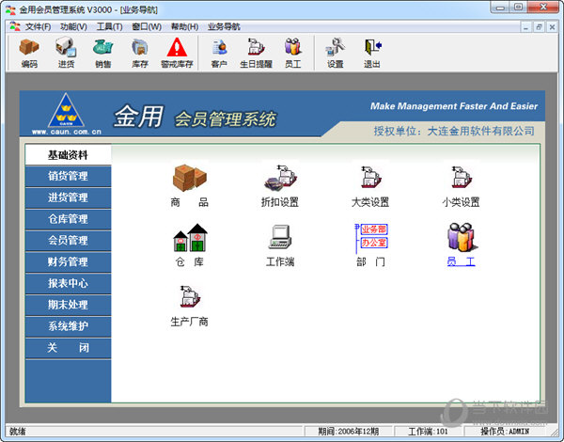Open 折扣设置 icon
This screenshot has width=564, height=442.
(x=280, y=178)
